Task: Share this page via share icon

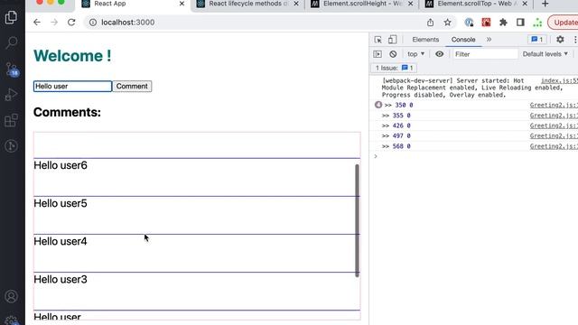Action: pos(430,23)
